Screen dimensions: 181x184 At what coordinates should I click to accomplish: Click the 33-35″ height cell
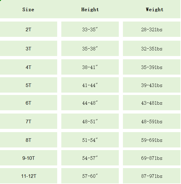(90, 29)
